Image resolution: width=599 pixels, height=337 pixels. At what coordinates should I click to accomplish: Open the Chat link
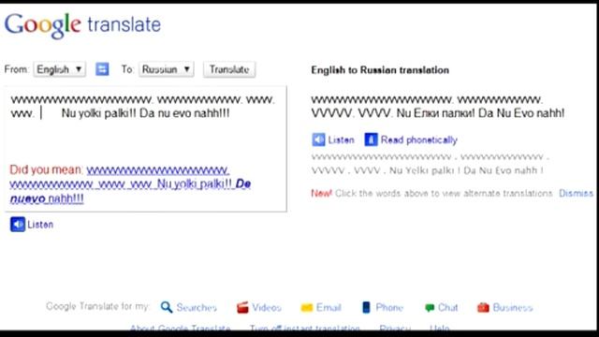click(x=447, y=308)
